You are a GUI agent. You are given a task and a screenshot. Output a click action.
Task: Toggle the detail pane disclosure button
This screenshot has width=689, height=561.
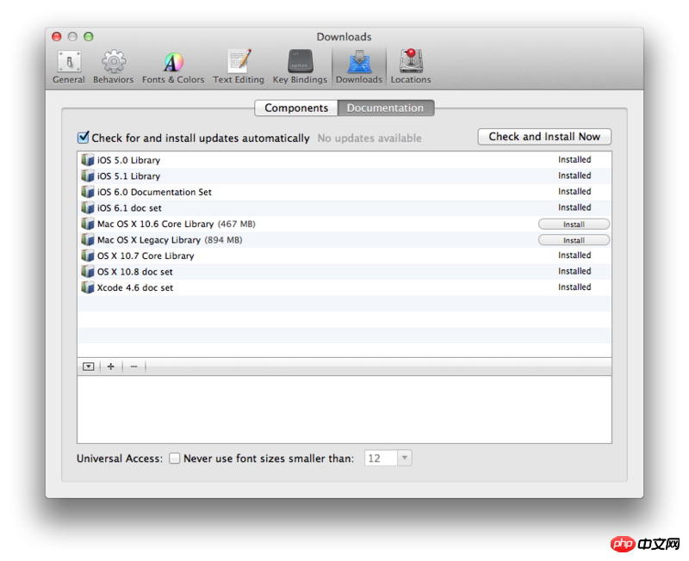(89, 366)
